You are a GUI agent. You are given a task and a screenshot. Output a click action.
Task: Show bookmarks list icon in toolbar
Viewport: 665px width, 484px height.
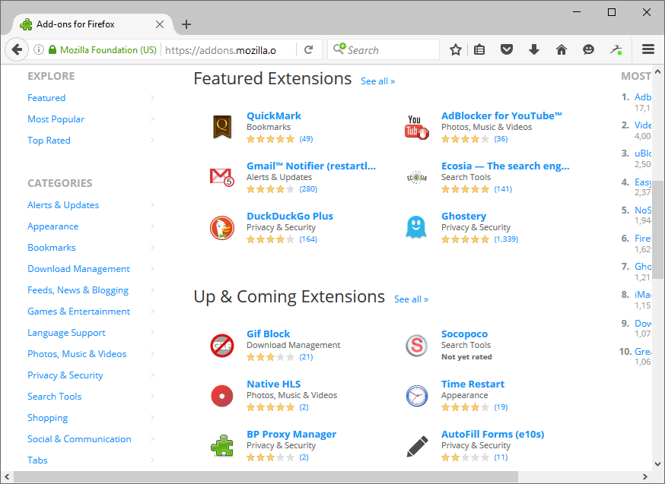tap(479, 50)
